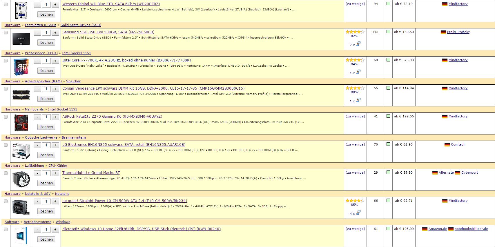The image size is (495, 247).
Task: Open the Arbeitsspeicher (RAM) breadcrumb
Action: click(43, 81)
